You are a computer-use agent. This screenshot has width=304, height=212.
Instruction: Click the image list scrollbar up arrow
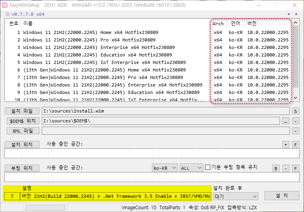(x=296, y=23)
